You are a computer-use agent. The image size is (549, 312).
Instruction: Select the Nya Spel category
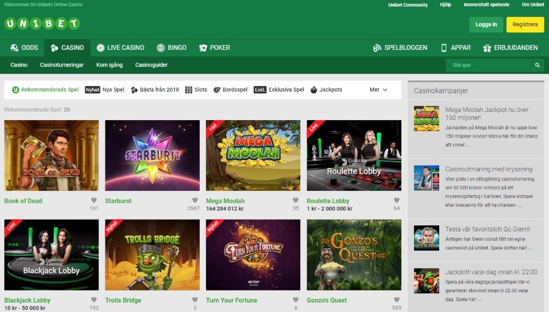pyautogui.click(x=105, y=89)
